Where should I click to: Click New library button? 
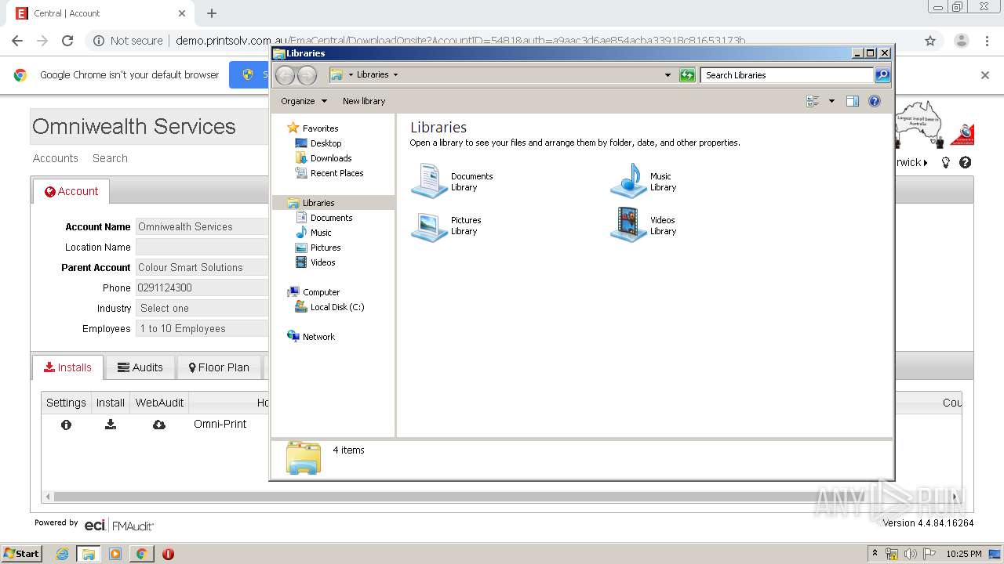[364, 101]
